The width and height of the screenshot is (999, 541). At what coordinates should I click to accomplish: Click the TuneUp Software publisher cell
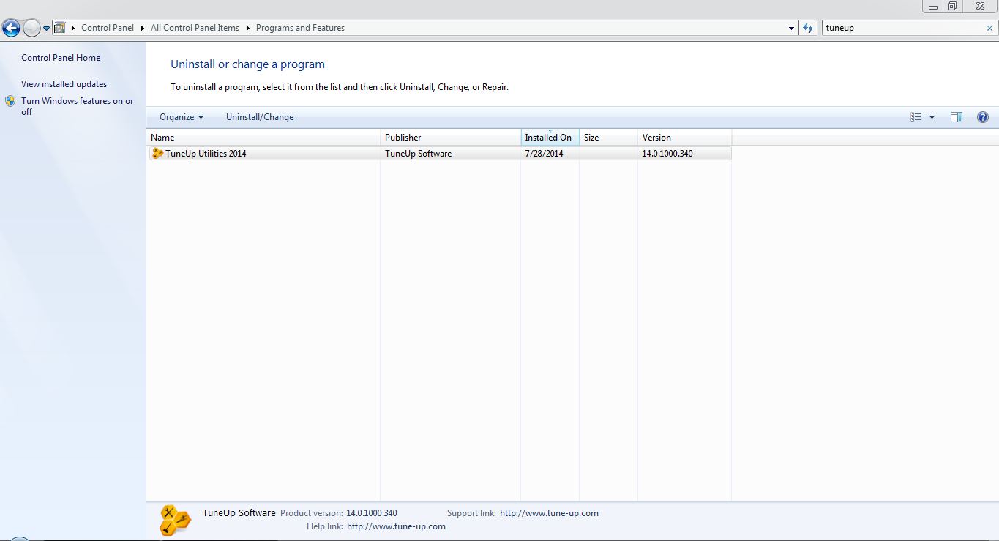[x=418, y=154]
